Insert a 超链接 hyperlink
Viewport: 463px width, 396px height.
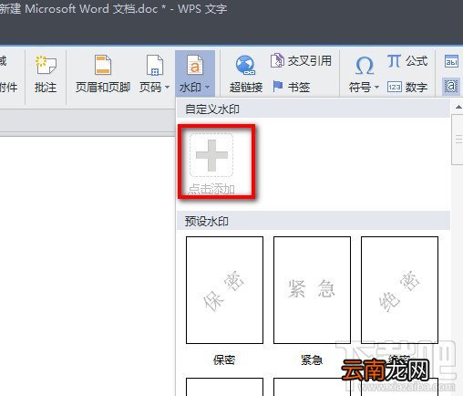(246, 74)
